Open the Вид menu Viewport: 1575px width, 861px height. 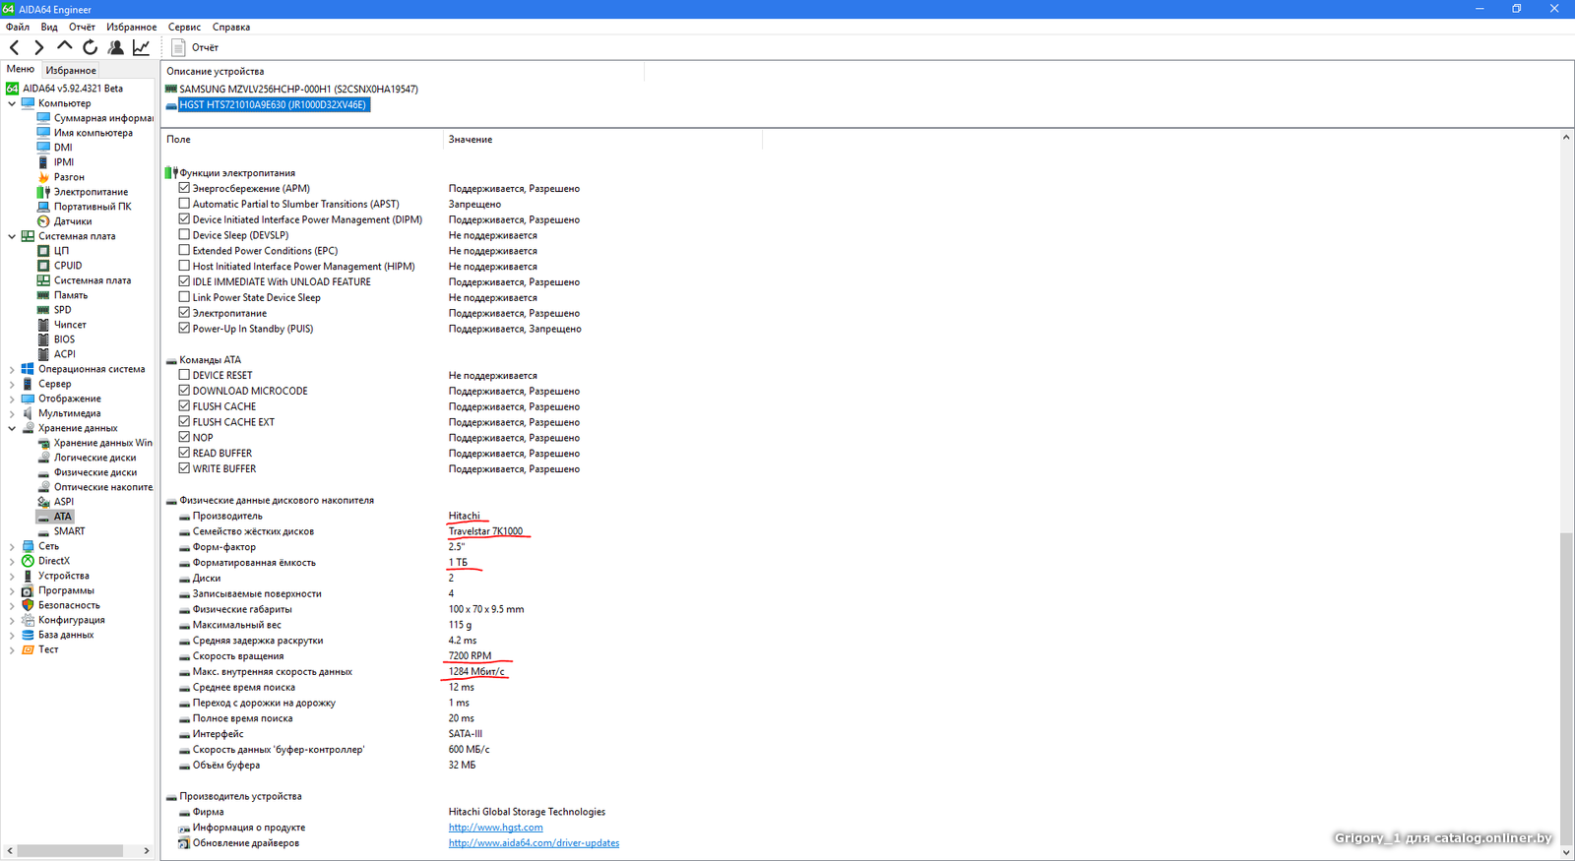[49, 28]
